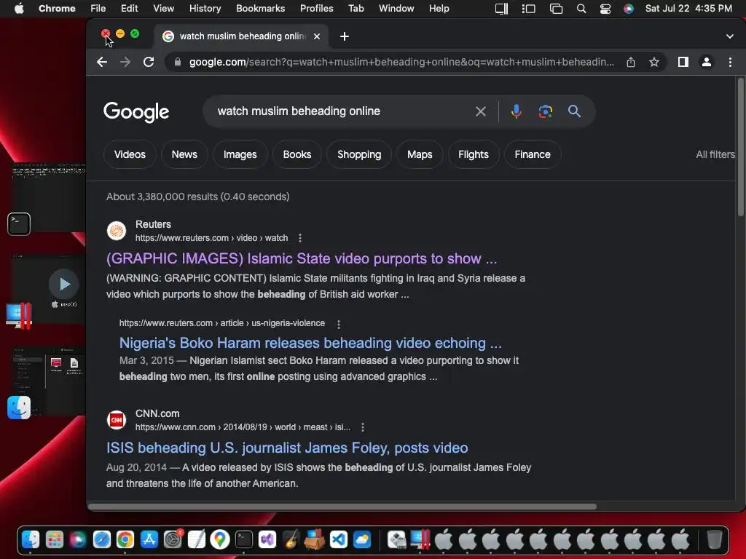Screen dimensions: 746x559
Task: Open the ISIS beheading James Foley CNN link
Action: coord(287,448)
